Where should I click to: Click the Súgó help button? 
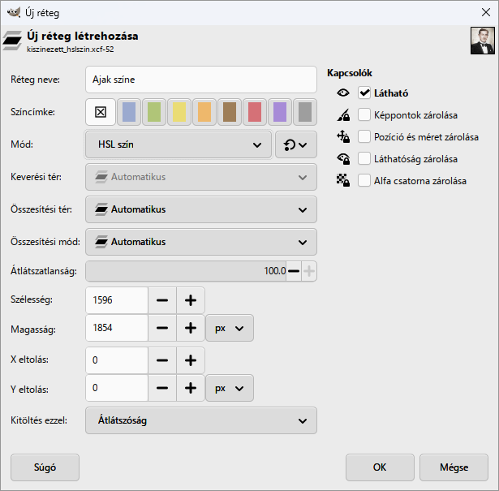tap(45, 467)
